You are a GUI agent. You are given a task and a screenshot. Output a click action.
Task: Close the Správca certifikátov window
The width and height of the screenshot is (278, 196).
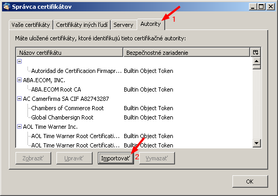271,7
